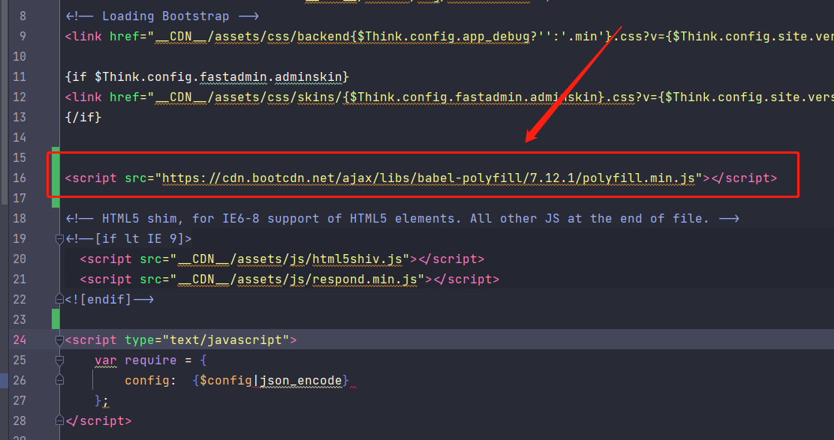Click the closing "</script>" tag on line 16

click(x=744, y=178)
